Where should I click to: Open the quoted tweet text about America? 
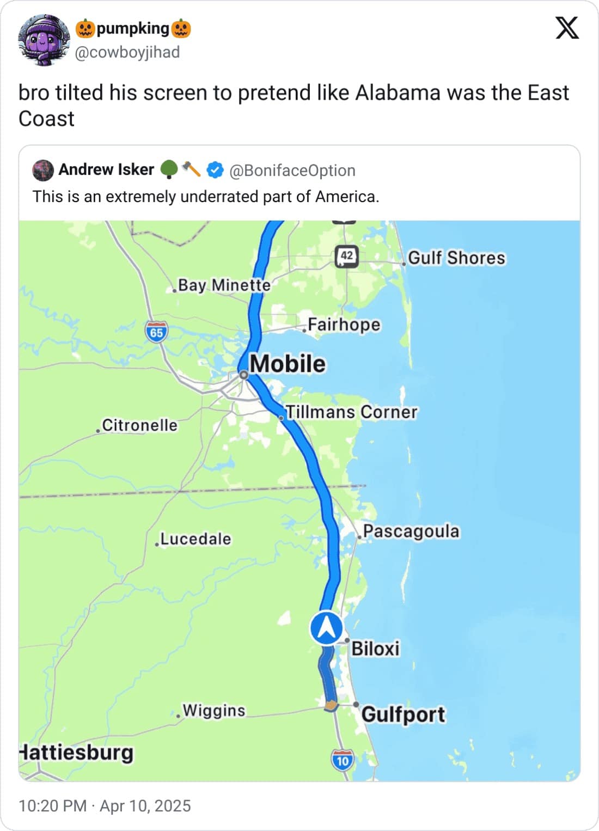206,197
